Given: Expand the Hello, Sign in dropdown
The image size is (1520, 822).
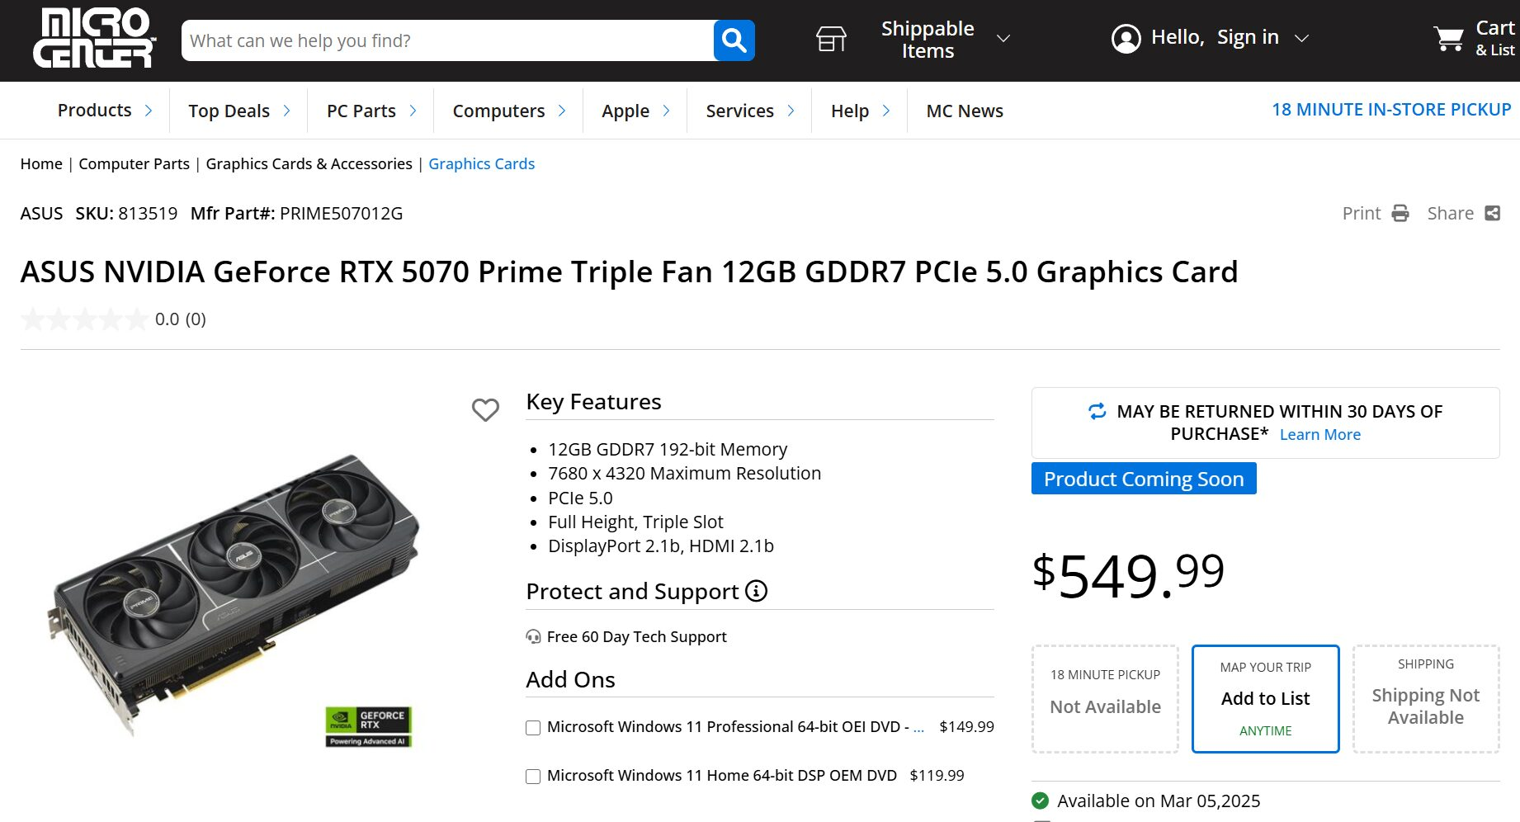Looking at the screenshot, I should click(1301, 39).
